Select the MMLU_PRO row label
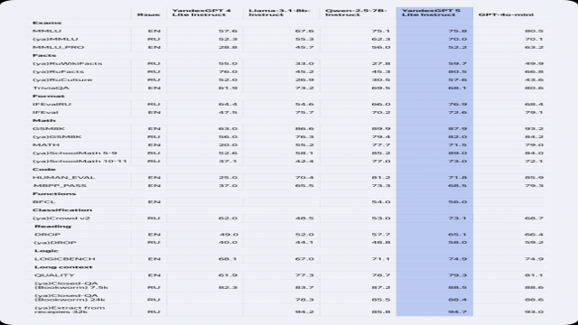 (58, 47)
